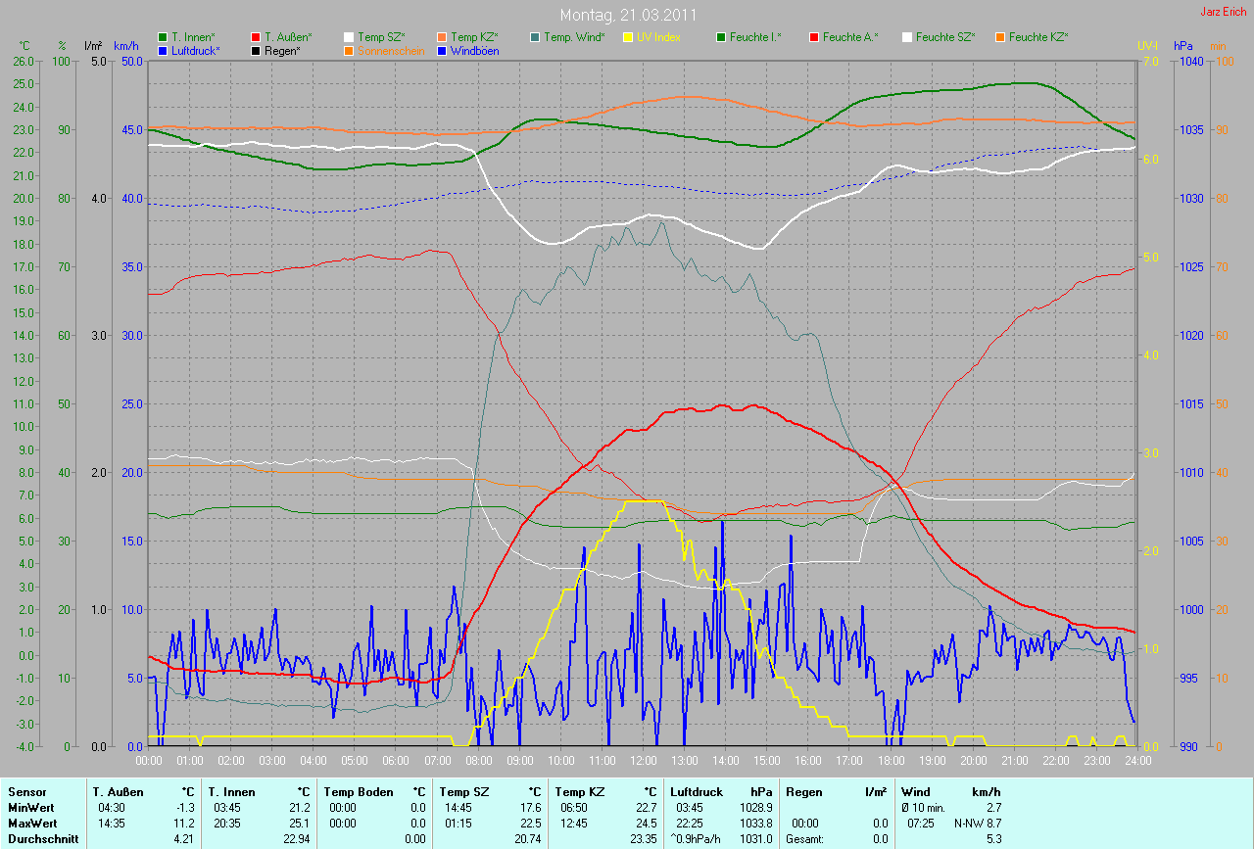The image size is (1254, 849).
Task: Click the indoor average value '22.94'
Action: tap(296, 838)
